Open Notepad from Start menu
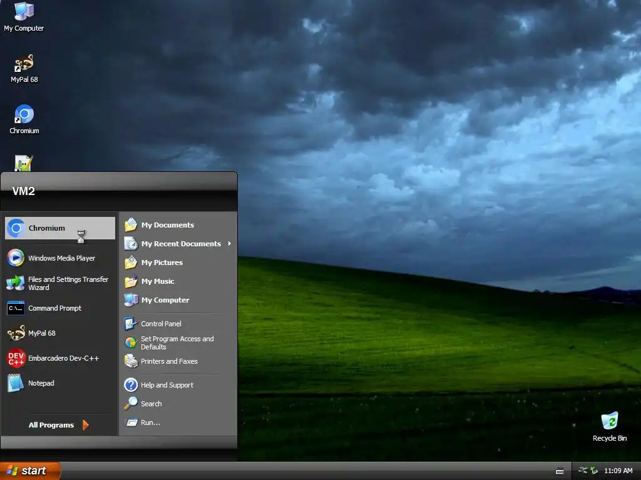The width and height of the screenshot is (641, 480). click(x=59, y=383)
